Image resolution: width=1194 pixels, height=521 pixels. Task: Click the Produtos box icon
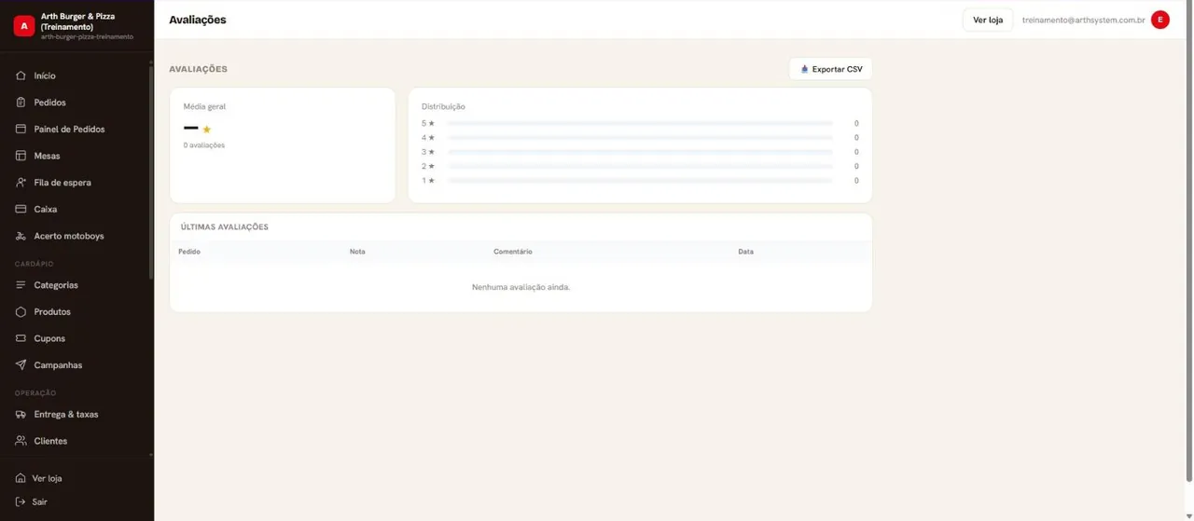click(21, 312)
